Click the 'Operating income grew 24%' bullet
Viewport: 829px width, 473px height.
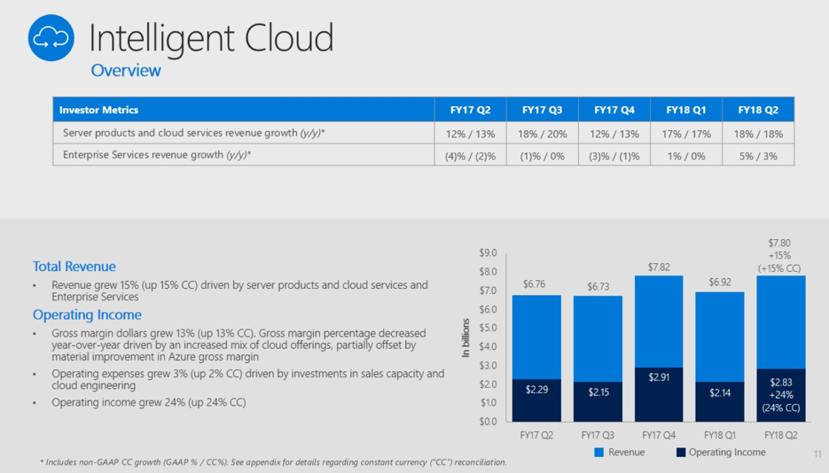[149, 402]
